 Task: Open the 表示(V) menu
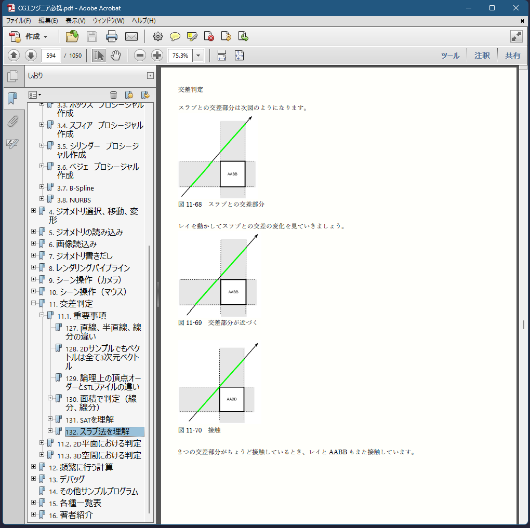tap(75, 21)
